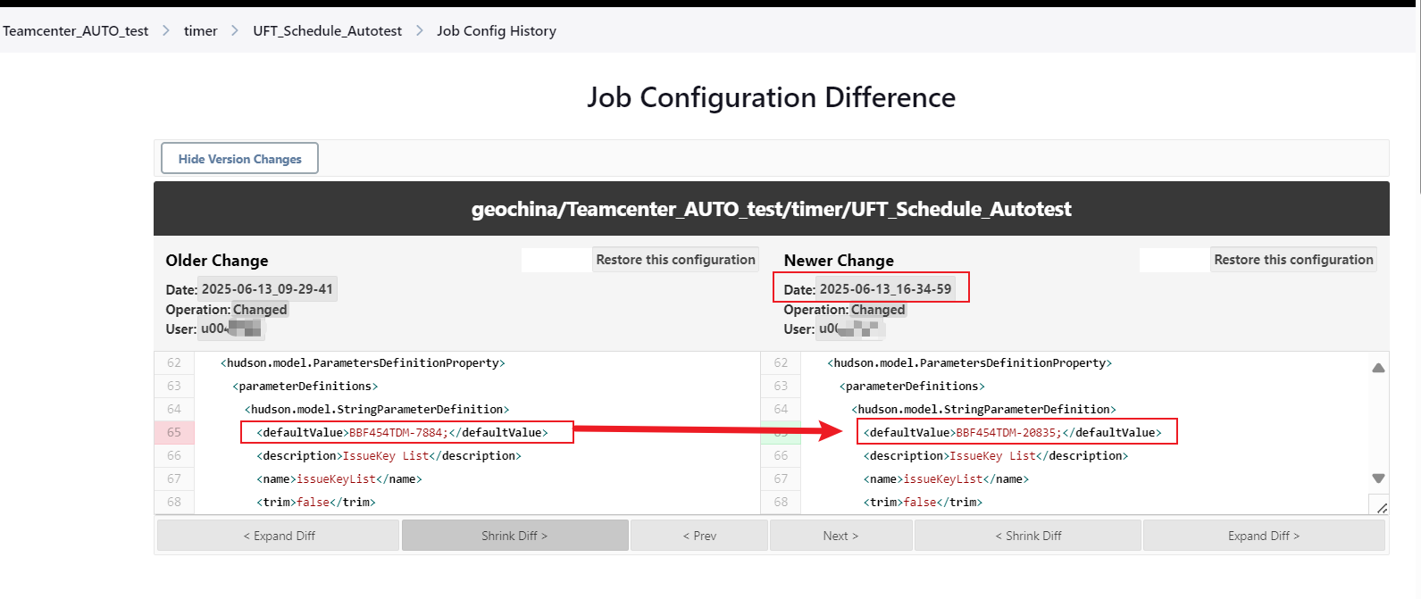Click the Newer Change heading
This screenshot has width=1421, height=599.
(x=839, y=261)
